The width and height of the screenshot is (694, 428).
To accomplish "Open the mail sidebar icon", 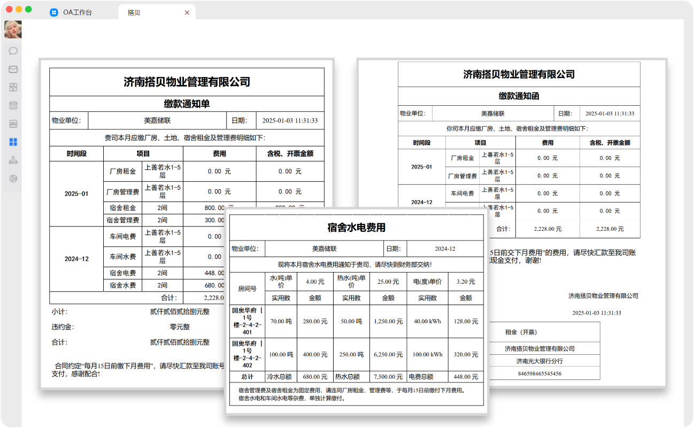I will (12, 69).
